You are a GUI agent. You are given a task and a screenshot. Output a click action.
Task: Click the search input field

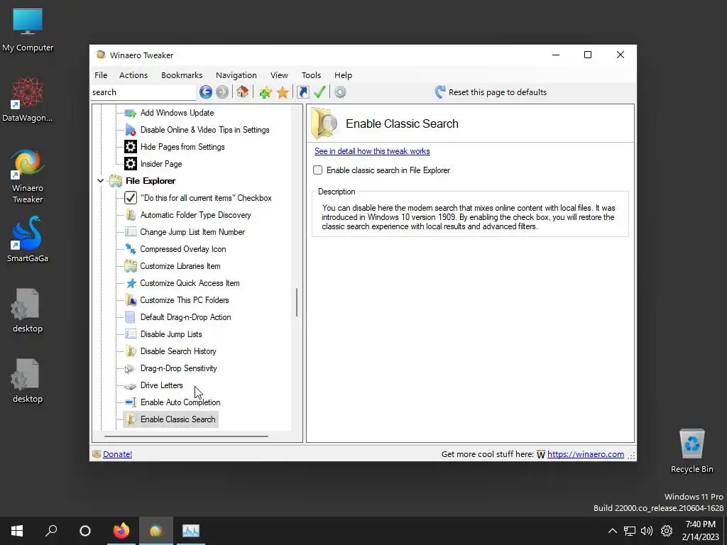click(143, 92)
